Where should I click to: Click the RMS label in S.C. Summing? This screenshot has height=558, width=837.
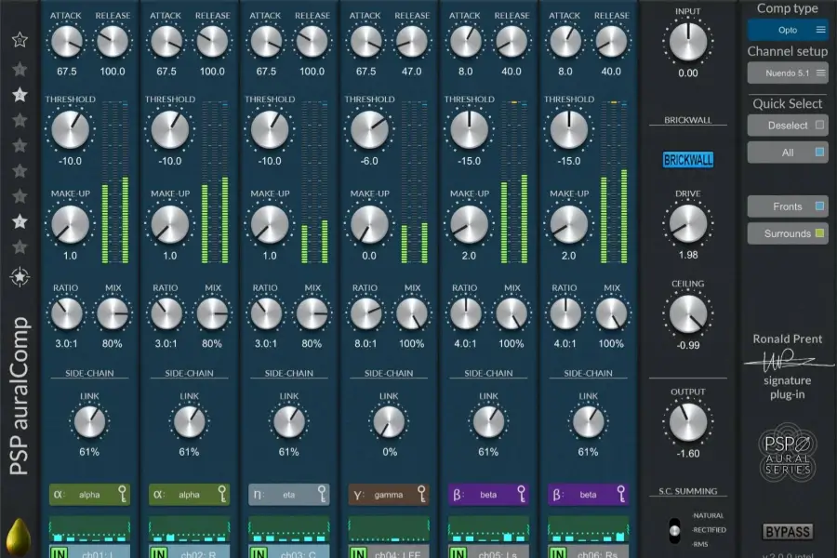[x=700, y=544]
